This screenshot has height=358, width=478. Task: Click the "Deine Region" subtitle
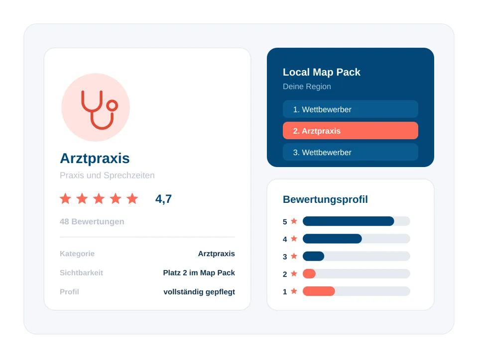click(x=307, y=87)
